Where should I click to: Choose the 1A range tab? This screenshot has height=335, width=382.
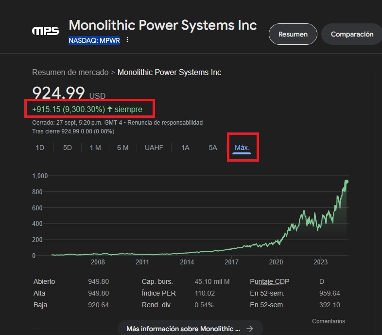pyautogui.click(x=185, y=148)
